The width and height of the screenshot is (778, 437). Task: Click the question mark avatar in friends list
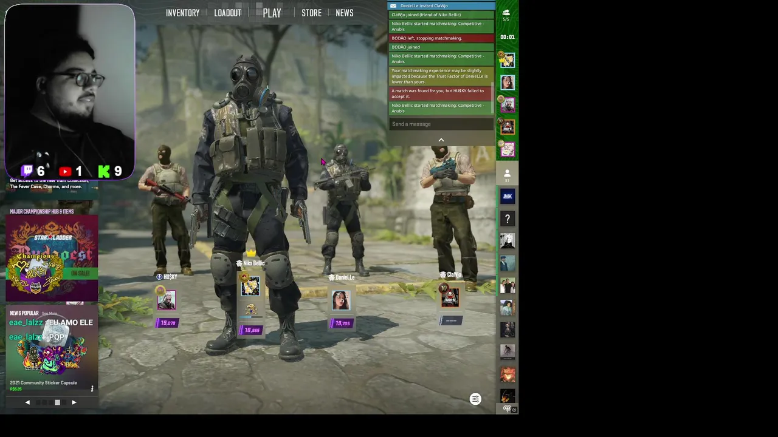tap(508, 218)
